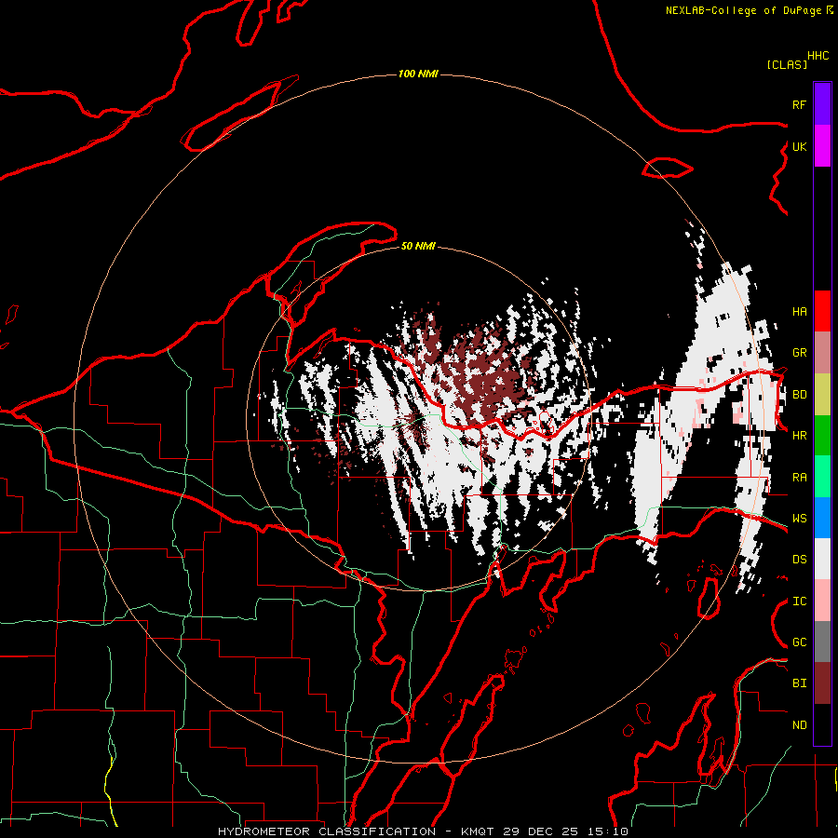Click the "WS" legend label

click(x=799, y=519)
